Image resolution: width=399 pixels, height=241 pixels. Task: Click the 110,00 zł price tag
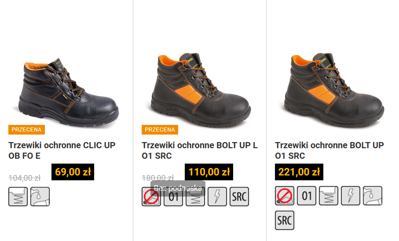(209, 172)
